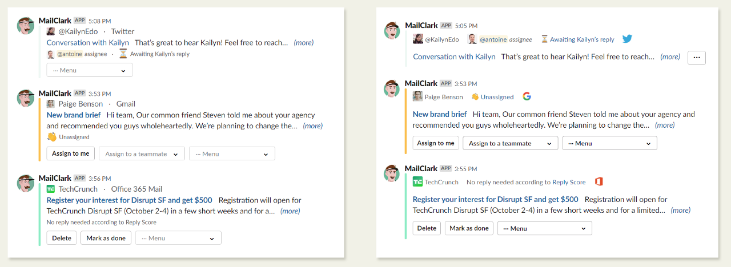The height and width of the screenshot is (267, 731).
Task: Open the Menu dropdown beside Mark as done in right panel
Action: click(x=544, y=228)
